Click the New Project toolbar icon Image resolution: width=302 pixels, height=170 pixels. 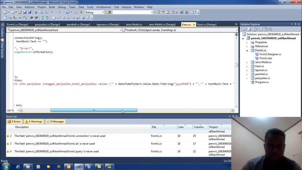click(x=5, y=12)
